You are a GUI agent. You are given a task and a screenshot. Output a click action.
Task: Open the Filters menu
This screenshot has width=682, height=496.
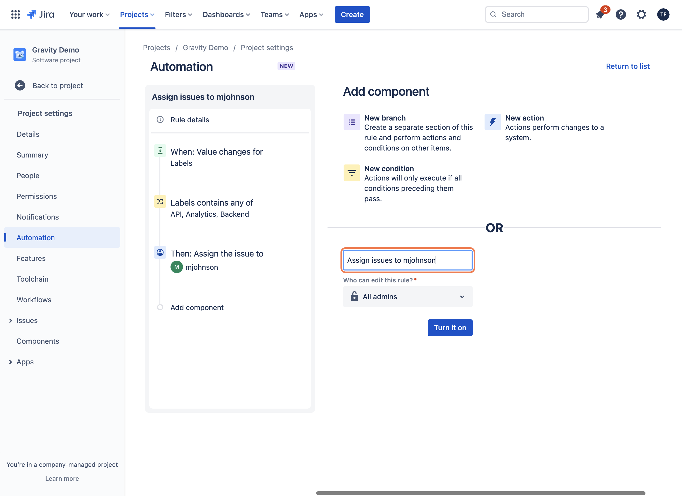click(x=178, y=14)
